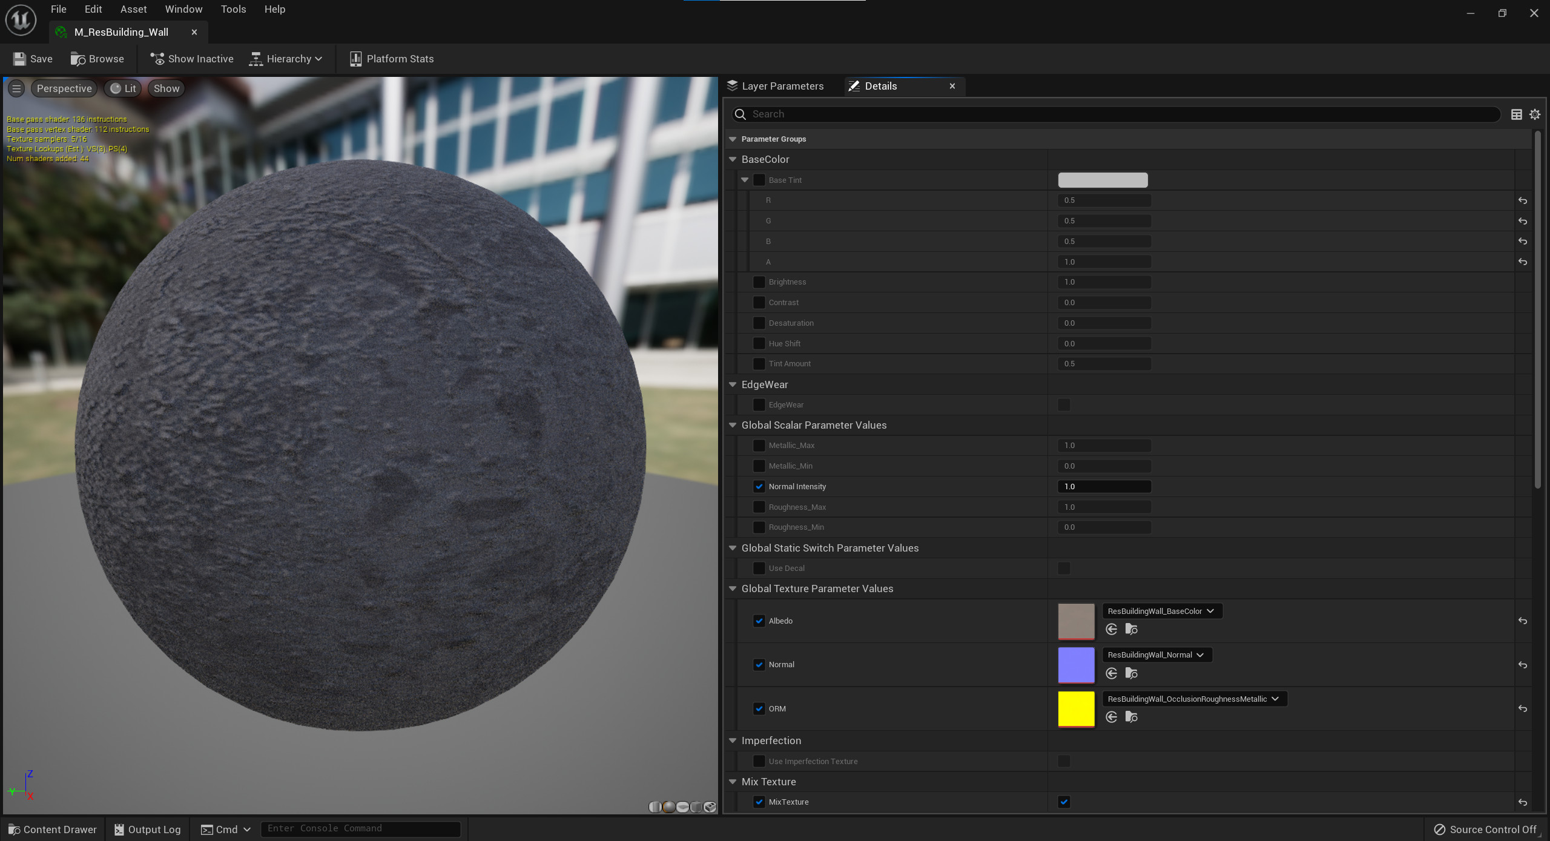
Task: Switch the preview mesh to cylinder
Action: 655,807
